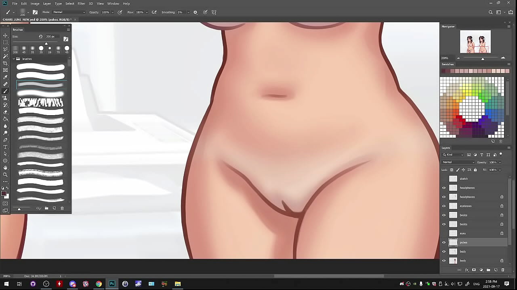Select the Zoom tool in toolbar

(x=5, y=174)
